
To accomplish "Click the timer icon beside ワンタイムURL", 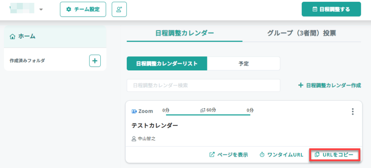I will tap(262, 155).
